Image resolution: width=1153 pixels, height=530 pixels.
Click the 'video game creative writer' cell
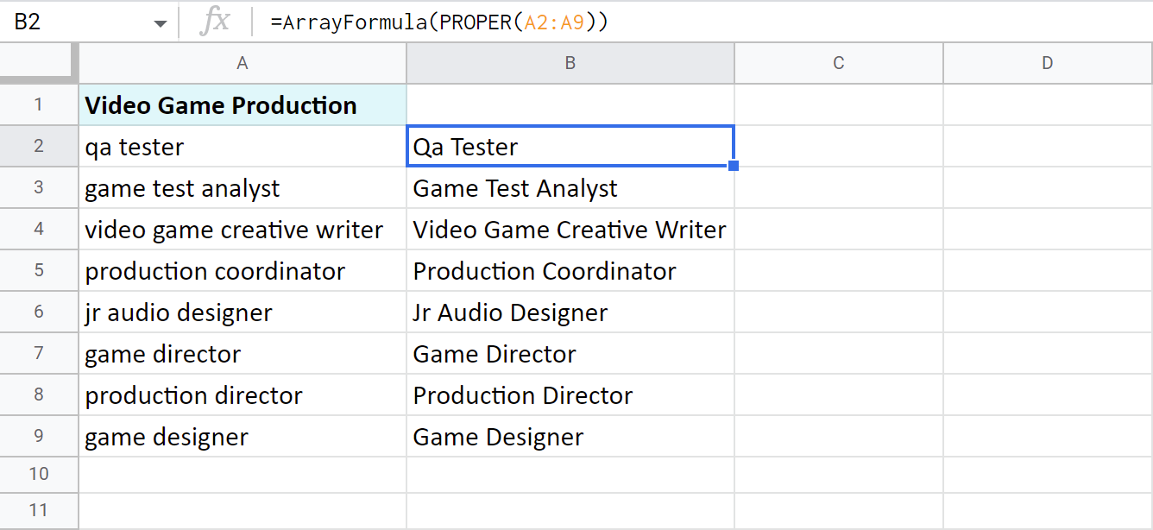pyautogui.click(x=243, y=230)
